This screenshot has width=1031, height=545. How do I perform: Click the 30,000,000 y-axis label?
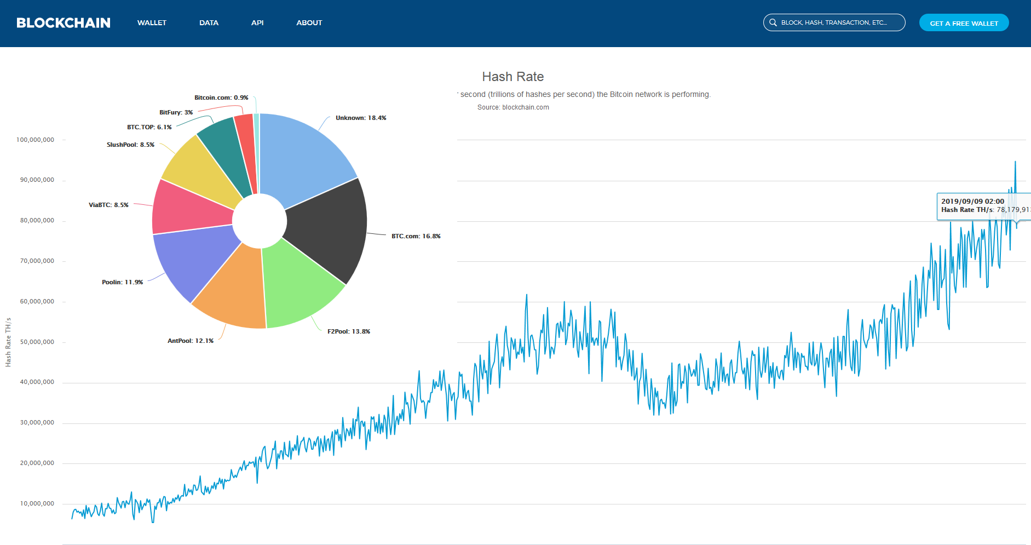[x=37, y=422]
